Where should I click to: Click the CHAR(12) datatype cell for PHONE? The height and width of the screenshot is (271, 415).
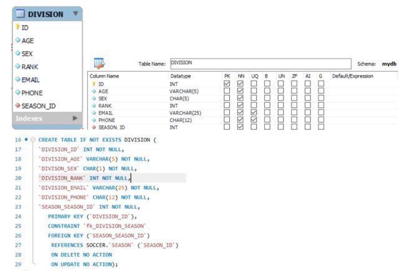[x=181, y=120]
